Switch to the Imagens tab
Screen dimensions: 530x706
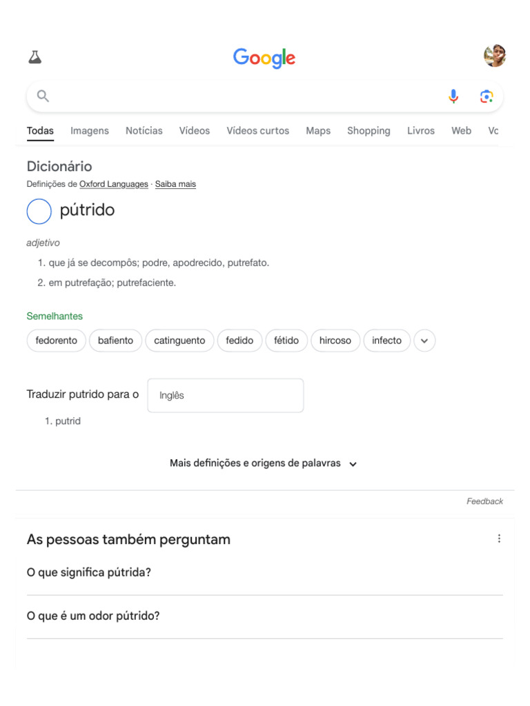[x=90, y=130]
